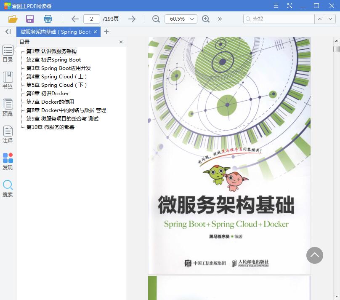Print the document using the printer icon

[48, 19]
